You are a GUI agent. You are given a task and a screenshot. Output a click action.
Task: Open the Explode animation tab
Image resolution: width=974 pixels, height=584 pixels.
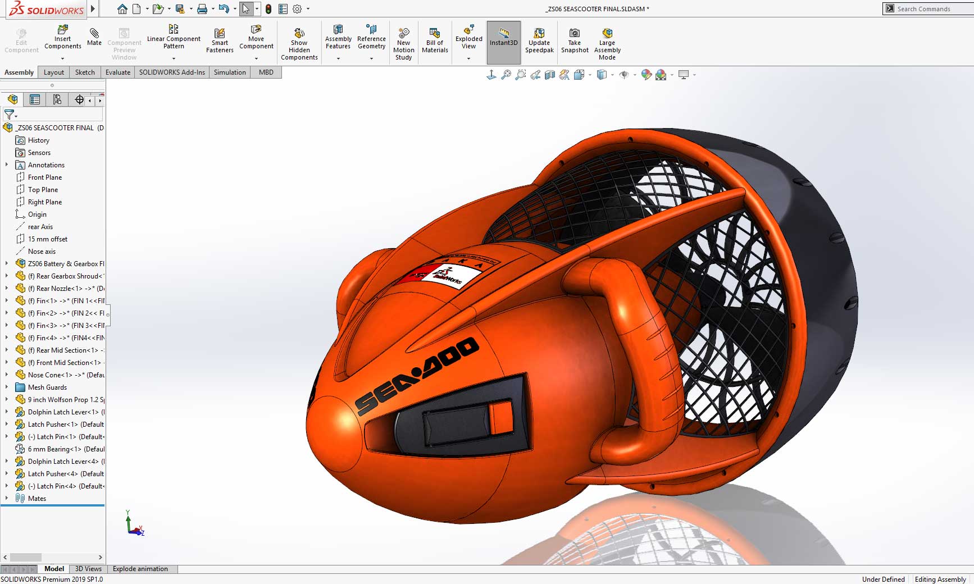[x=142, y=569]
